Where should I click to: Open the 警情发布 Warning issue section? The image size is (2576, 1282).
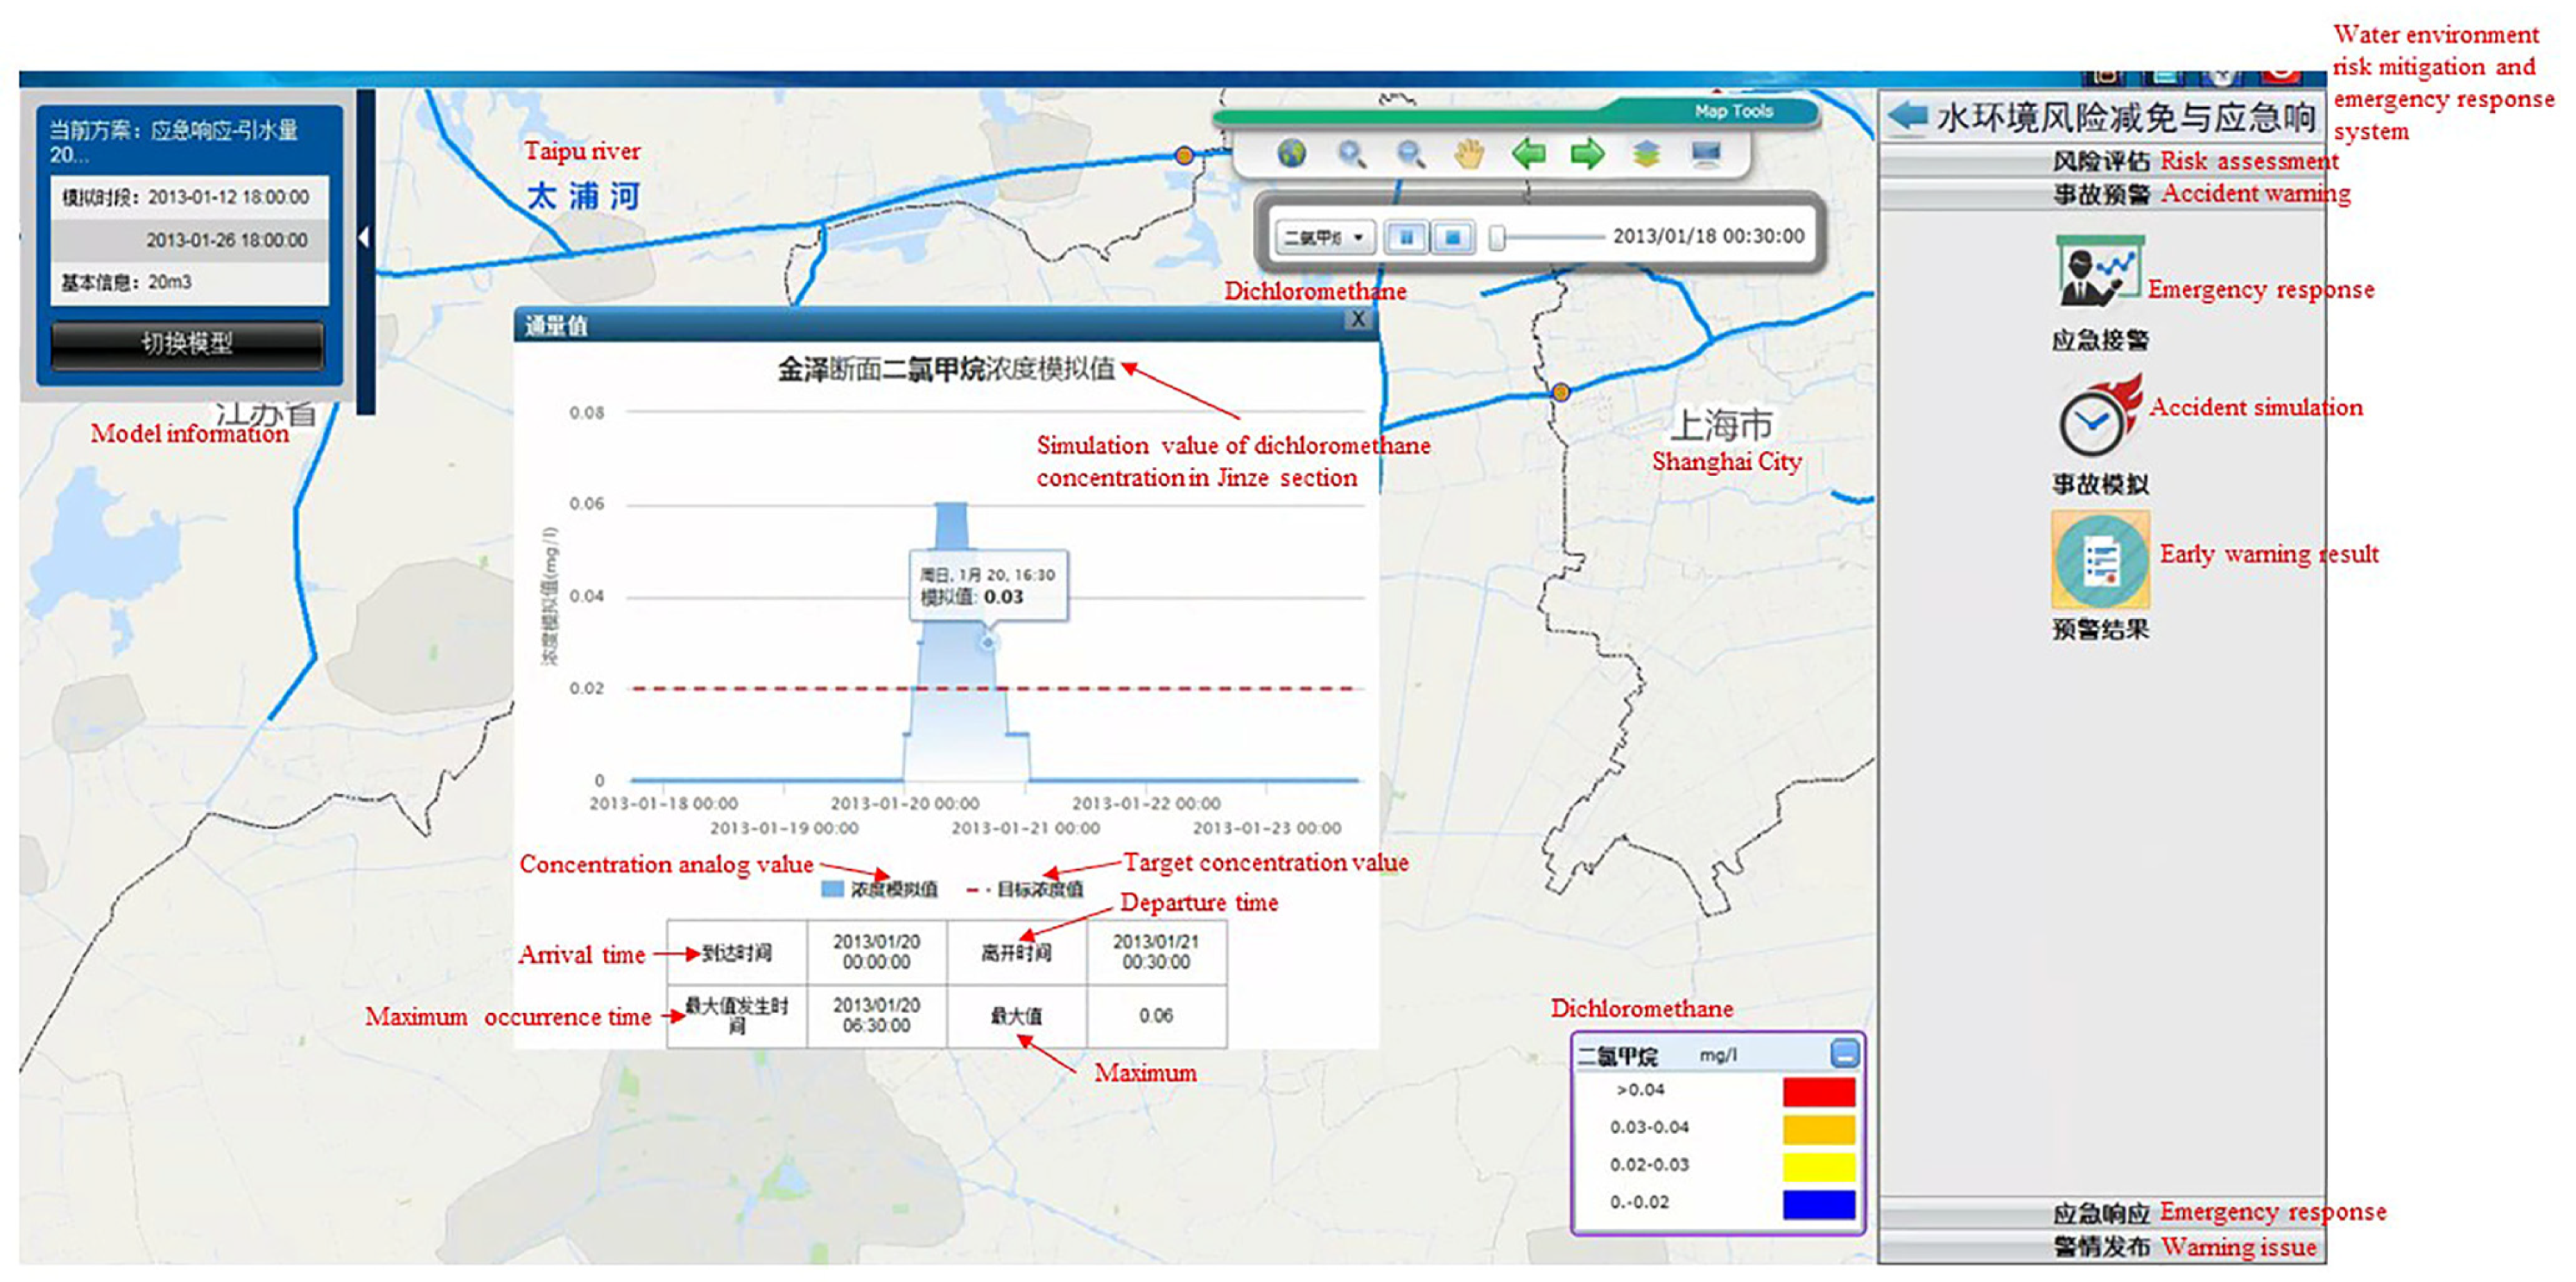(x=2100, y=1247)
